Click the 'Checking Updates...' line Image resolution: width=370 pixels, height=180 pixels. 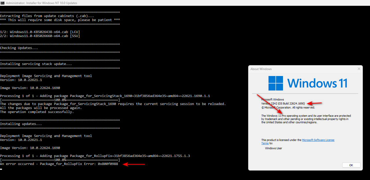pos(19,48)
